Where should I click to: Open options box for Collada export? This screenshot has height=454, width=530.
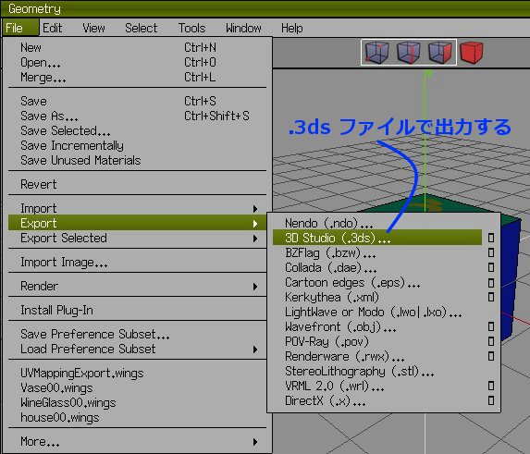[x=491, y=267]
